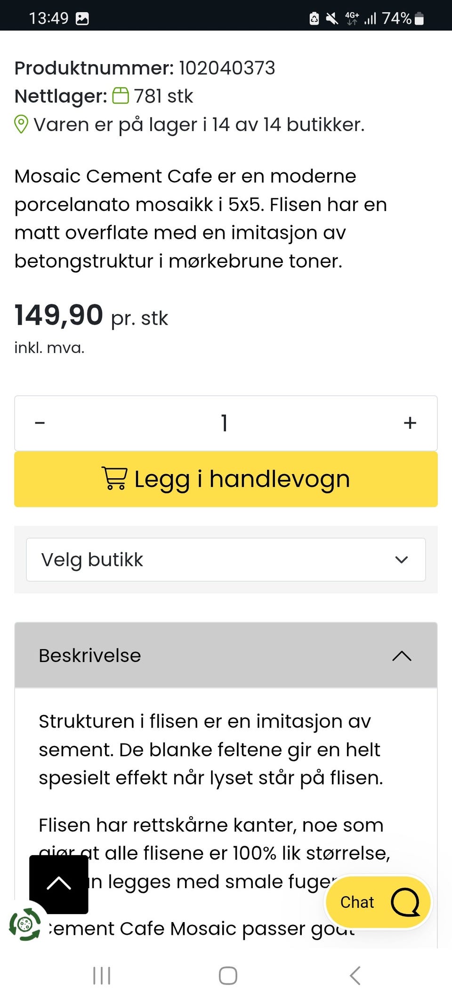The height and width of the screenshot is (1005, 452).
Task: Tap the black scroll-to-top arrow button
Action: tap(59, 884)
